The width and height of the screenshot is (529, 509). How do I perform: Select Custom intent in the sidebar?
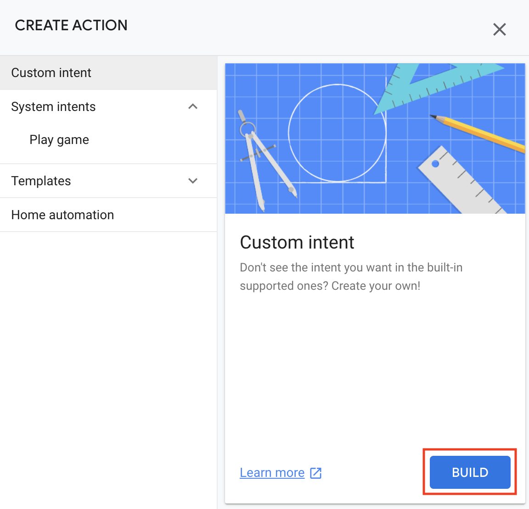(x=108, y=73)
